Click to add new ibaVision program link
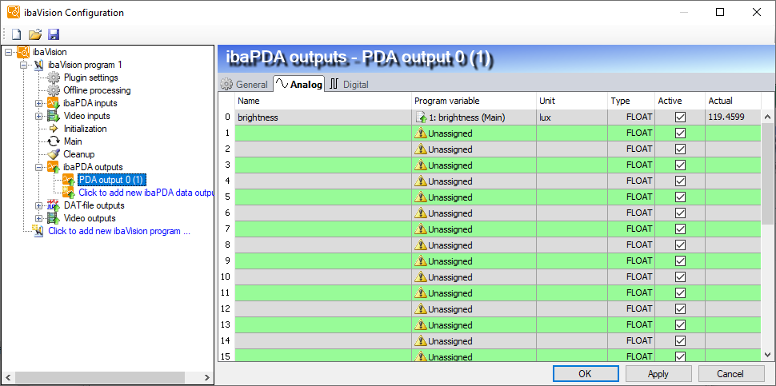Viewport: 776px width, 386px height. pyautogui.click(x=119, y=231)
